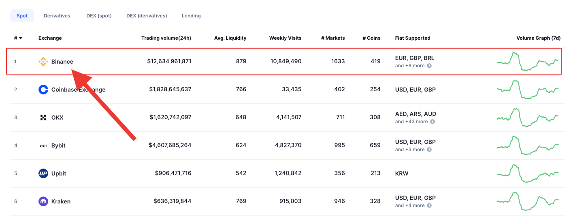Click the OKX logo icon

(43, 118)
